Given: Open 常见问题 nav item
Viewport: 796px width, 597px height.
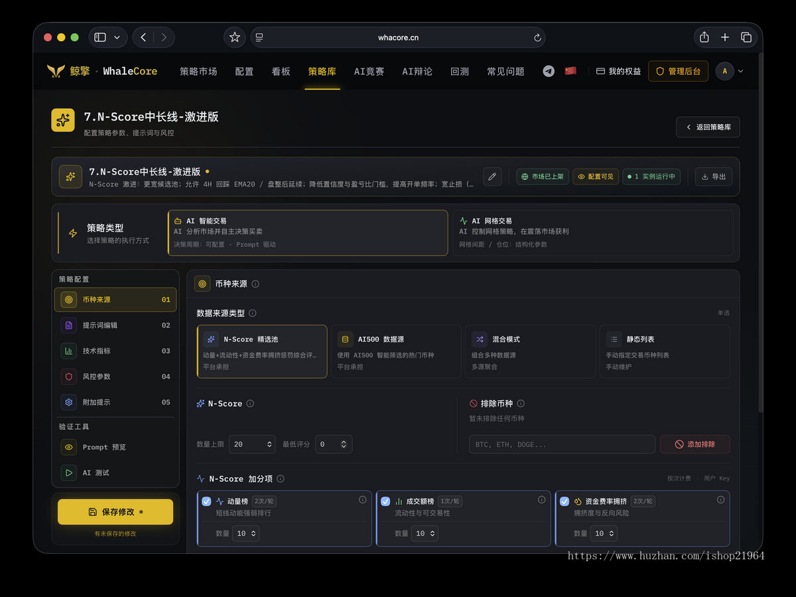Looking at the screenshot, I should point(505,71).
